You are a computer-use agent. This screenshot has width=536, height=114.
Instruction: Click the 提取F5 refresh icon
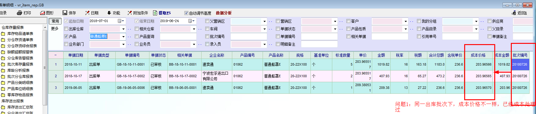pyautogui.click(x=155, y=13)
